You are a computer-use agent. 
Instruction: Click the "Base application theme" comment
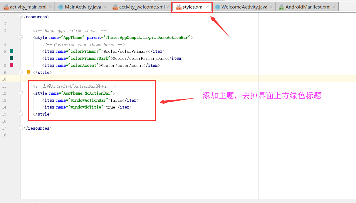point(71,31)
